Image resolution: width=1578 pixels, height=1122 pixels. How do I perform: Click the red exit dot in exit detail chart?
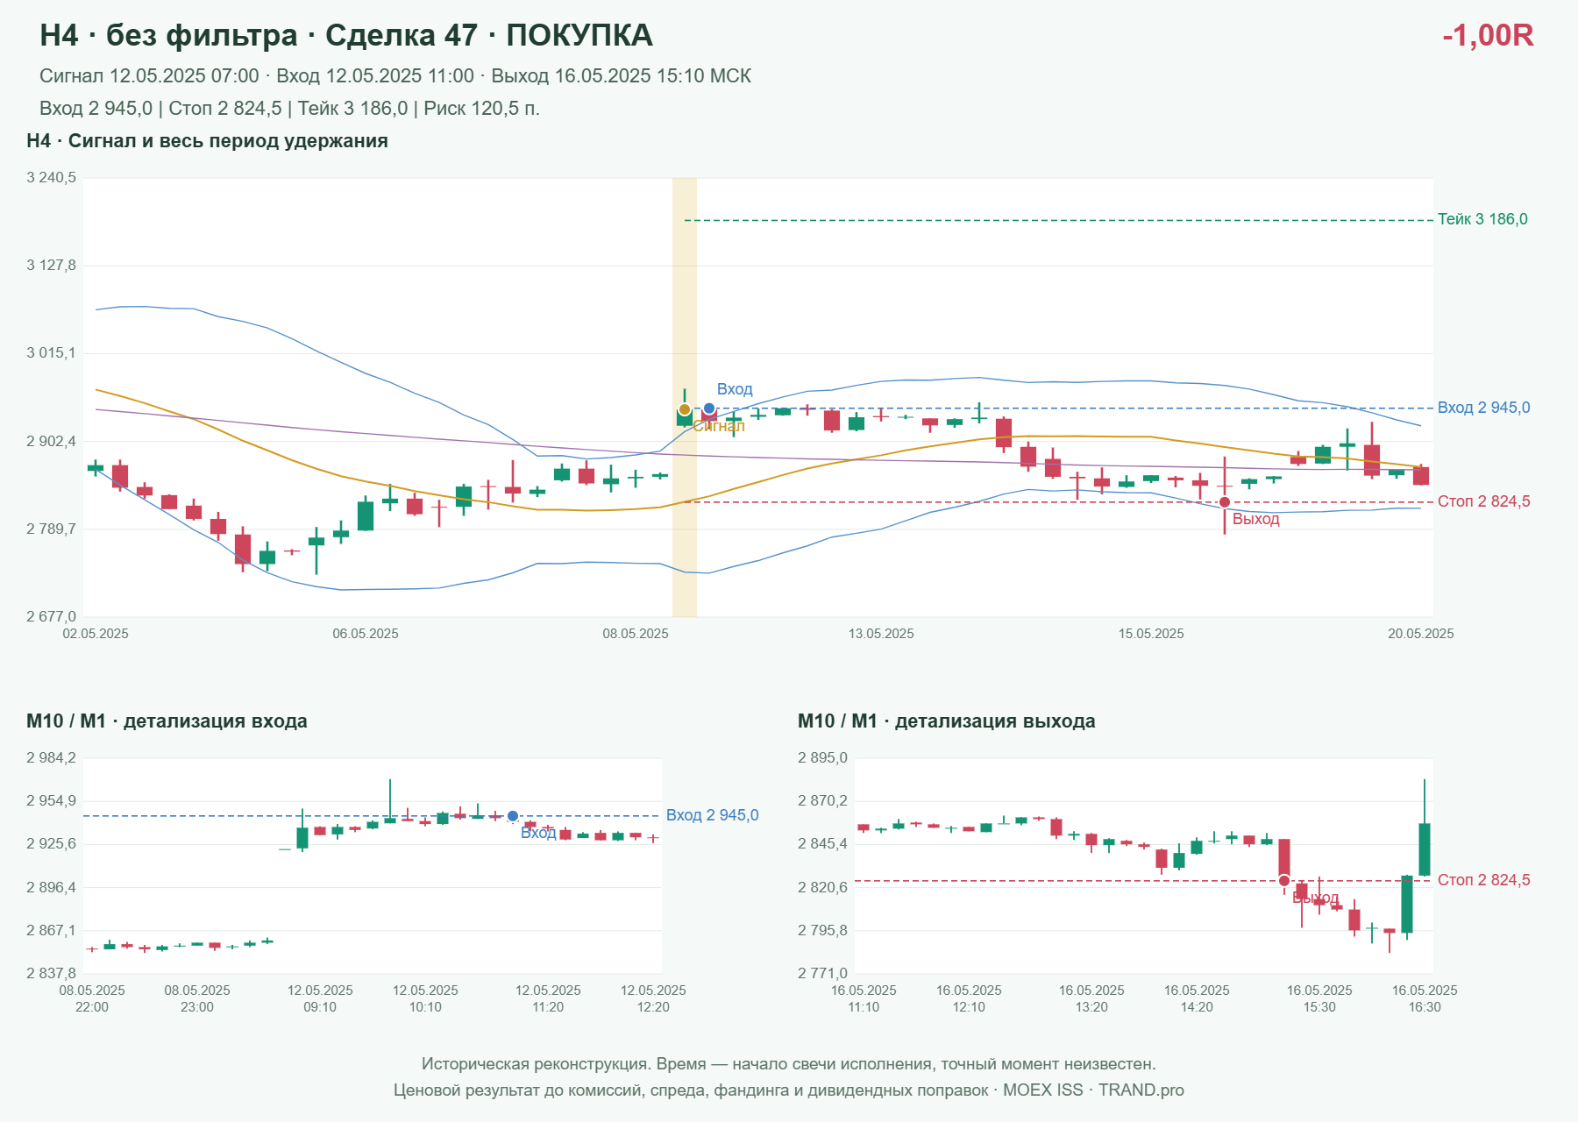click(x=1284, y=881)
